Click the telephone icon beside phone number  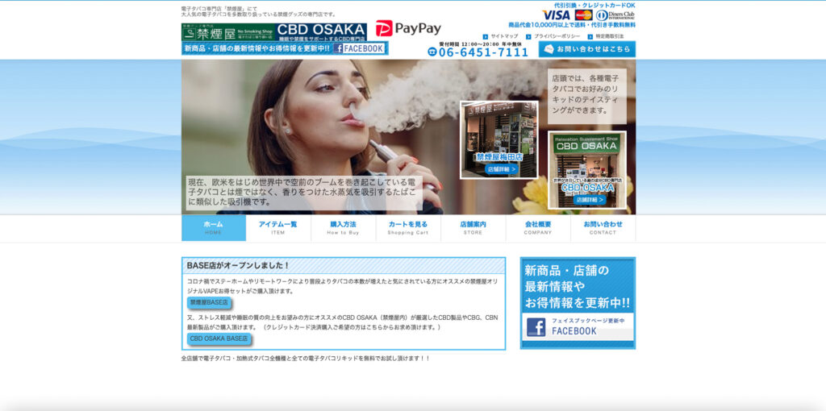click(x=432, y=52)
